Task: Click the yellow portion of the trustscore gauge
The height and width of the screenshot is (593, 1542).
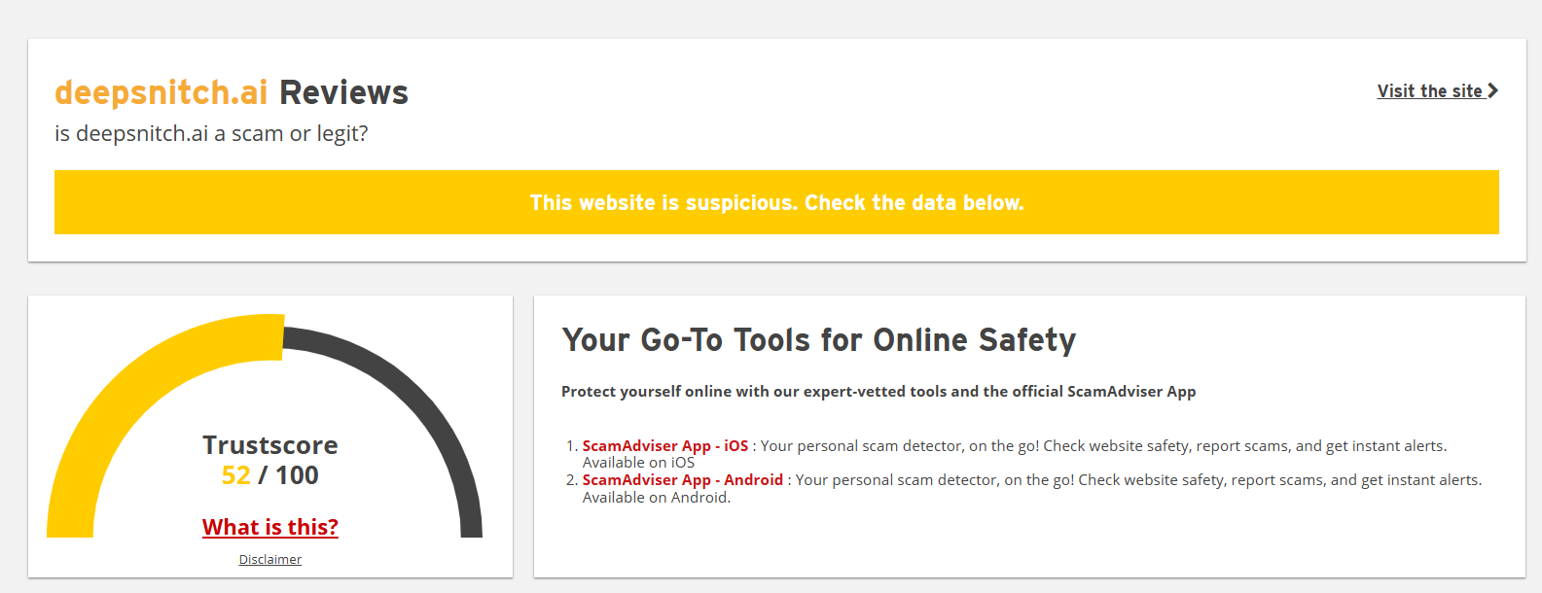Action: [117, 408]
